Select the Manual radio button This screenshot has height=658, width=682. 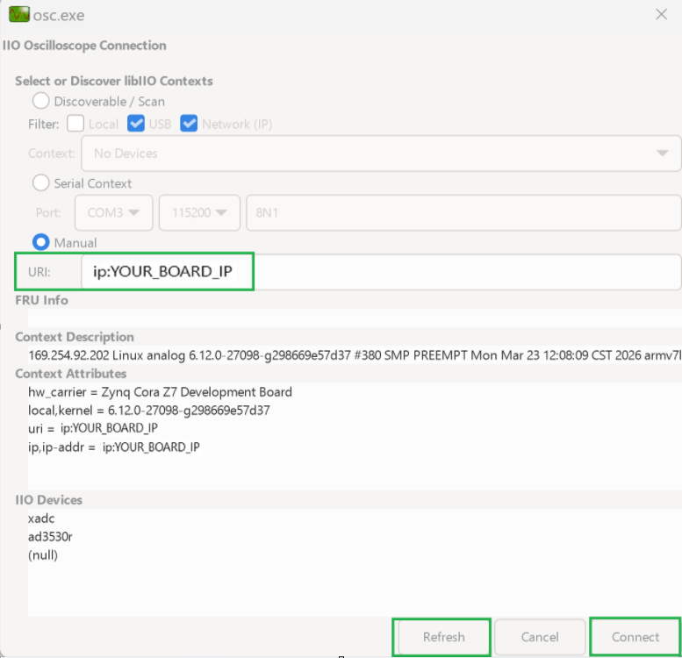coord(41,242)
